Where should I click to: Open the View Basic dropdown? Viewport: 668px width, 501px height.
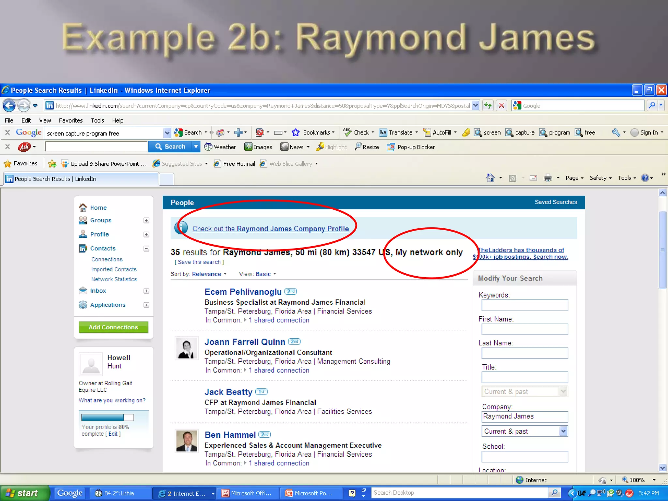(x=266, y=274)
